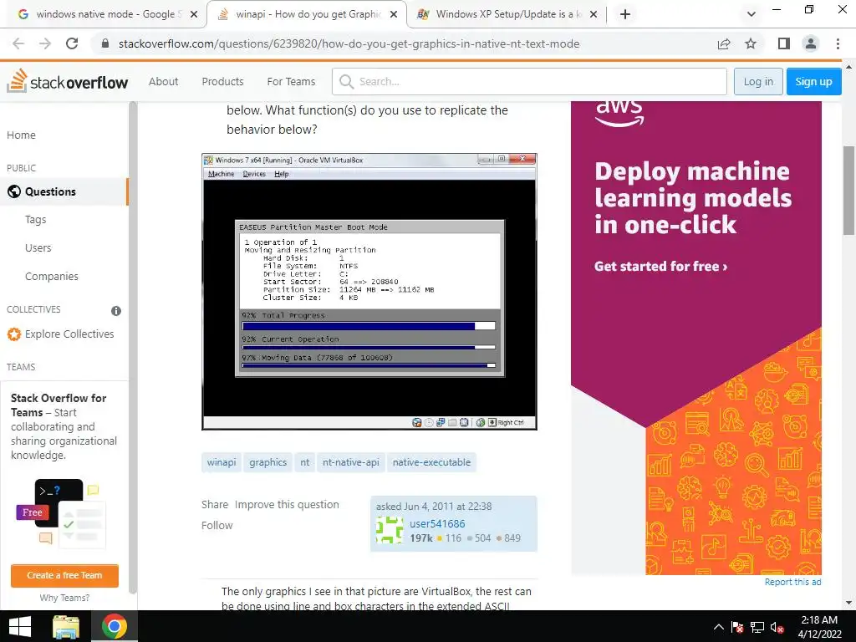
Task: Click Create a free Team button
Action: click(64, 575)
